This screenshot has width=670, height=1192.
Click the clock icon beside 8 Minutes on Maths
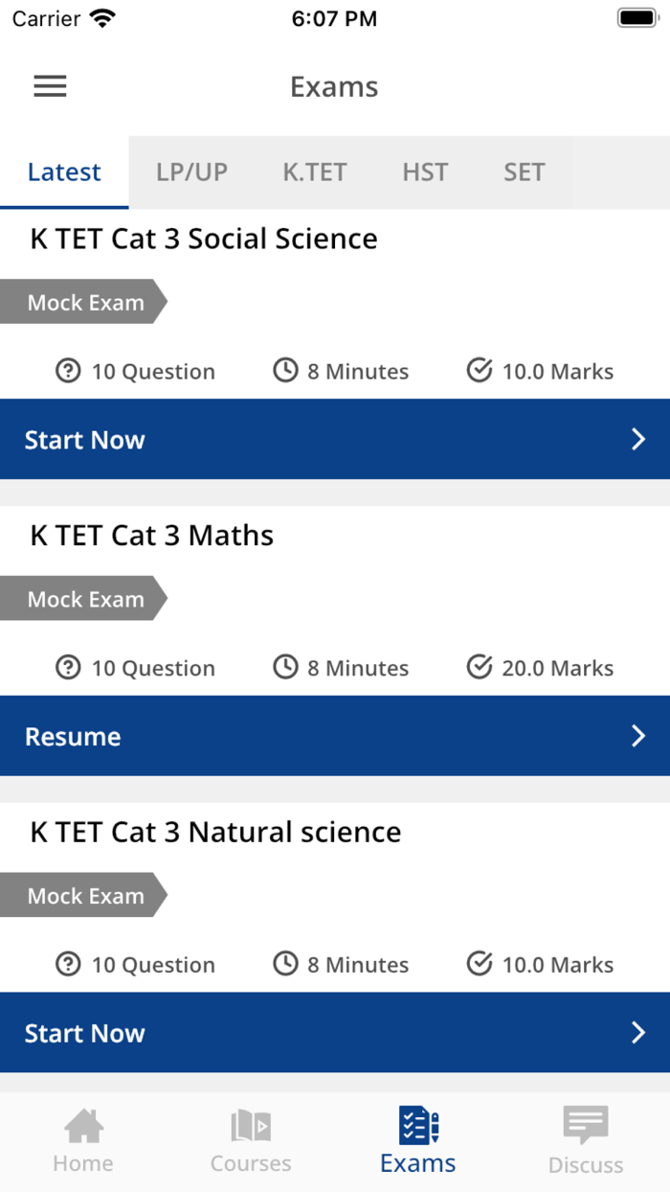tap(285, 667)
